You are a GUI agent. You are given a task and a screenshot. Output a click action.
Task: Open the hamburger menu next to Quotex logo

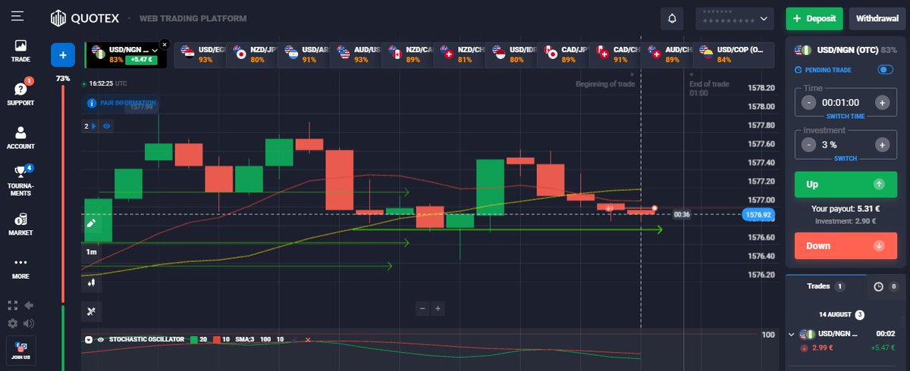coord(18,17)
